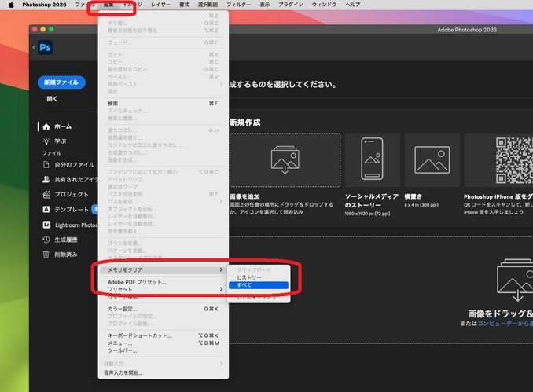Viewport: 533px width, 392px height.
Task: Choose カラー設定... menu item
Action: pyautogui.click(x=164, y=309)
